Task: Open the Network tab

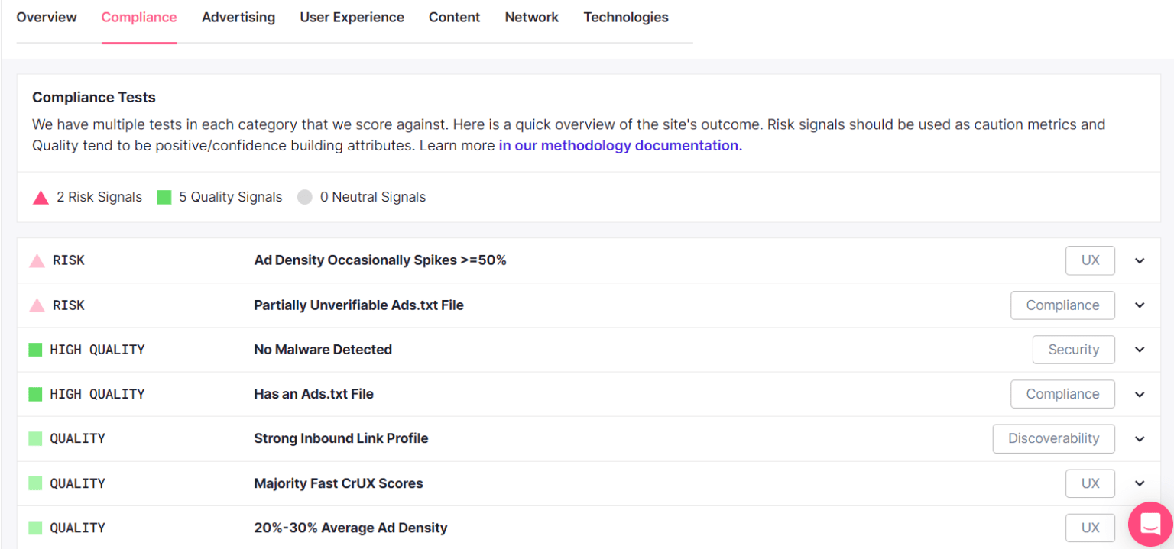Action: [531, 17]
